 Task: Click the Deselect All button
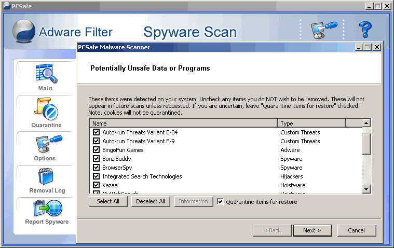[x=151, y=201]
